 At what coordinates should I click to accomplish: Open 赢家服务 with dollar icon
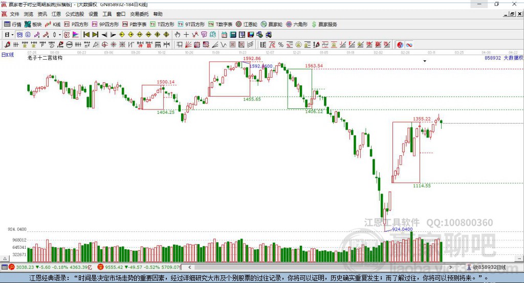coord(324,25)
